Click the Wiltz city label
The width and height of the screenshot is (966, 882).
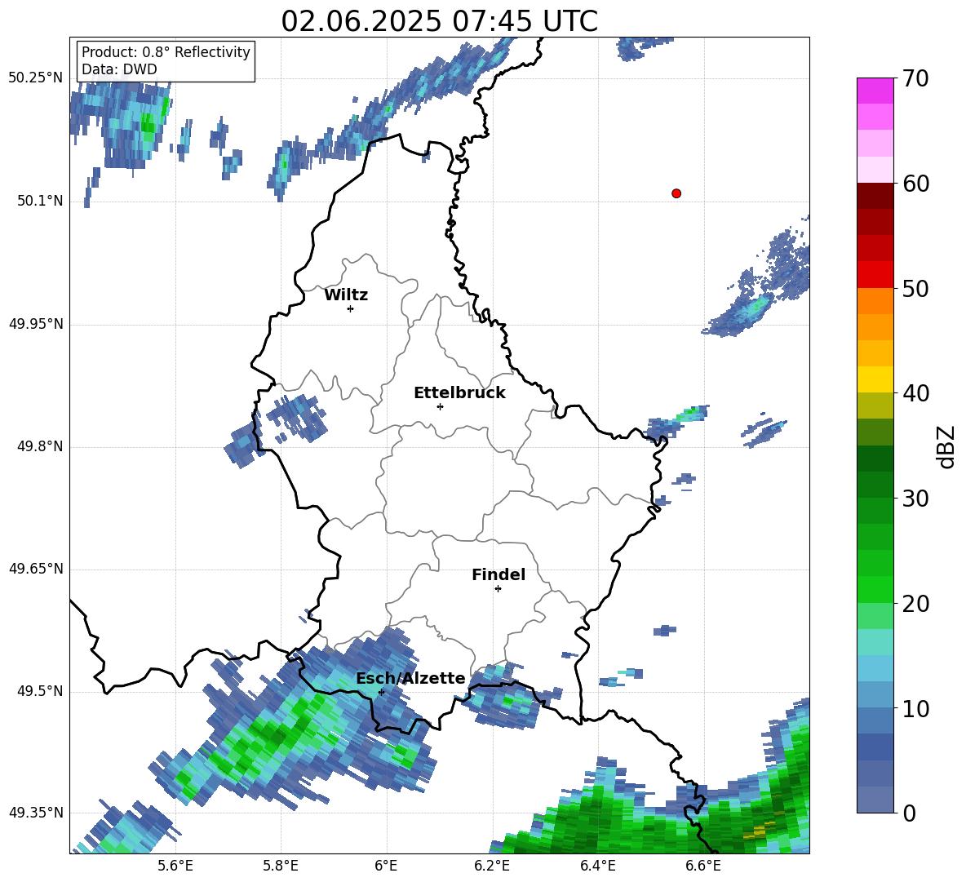346,295
